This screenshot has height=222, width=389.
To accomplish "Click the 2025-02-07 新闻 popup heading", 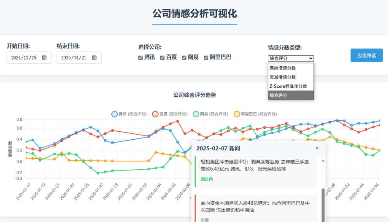I will [218, 149].
